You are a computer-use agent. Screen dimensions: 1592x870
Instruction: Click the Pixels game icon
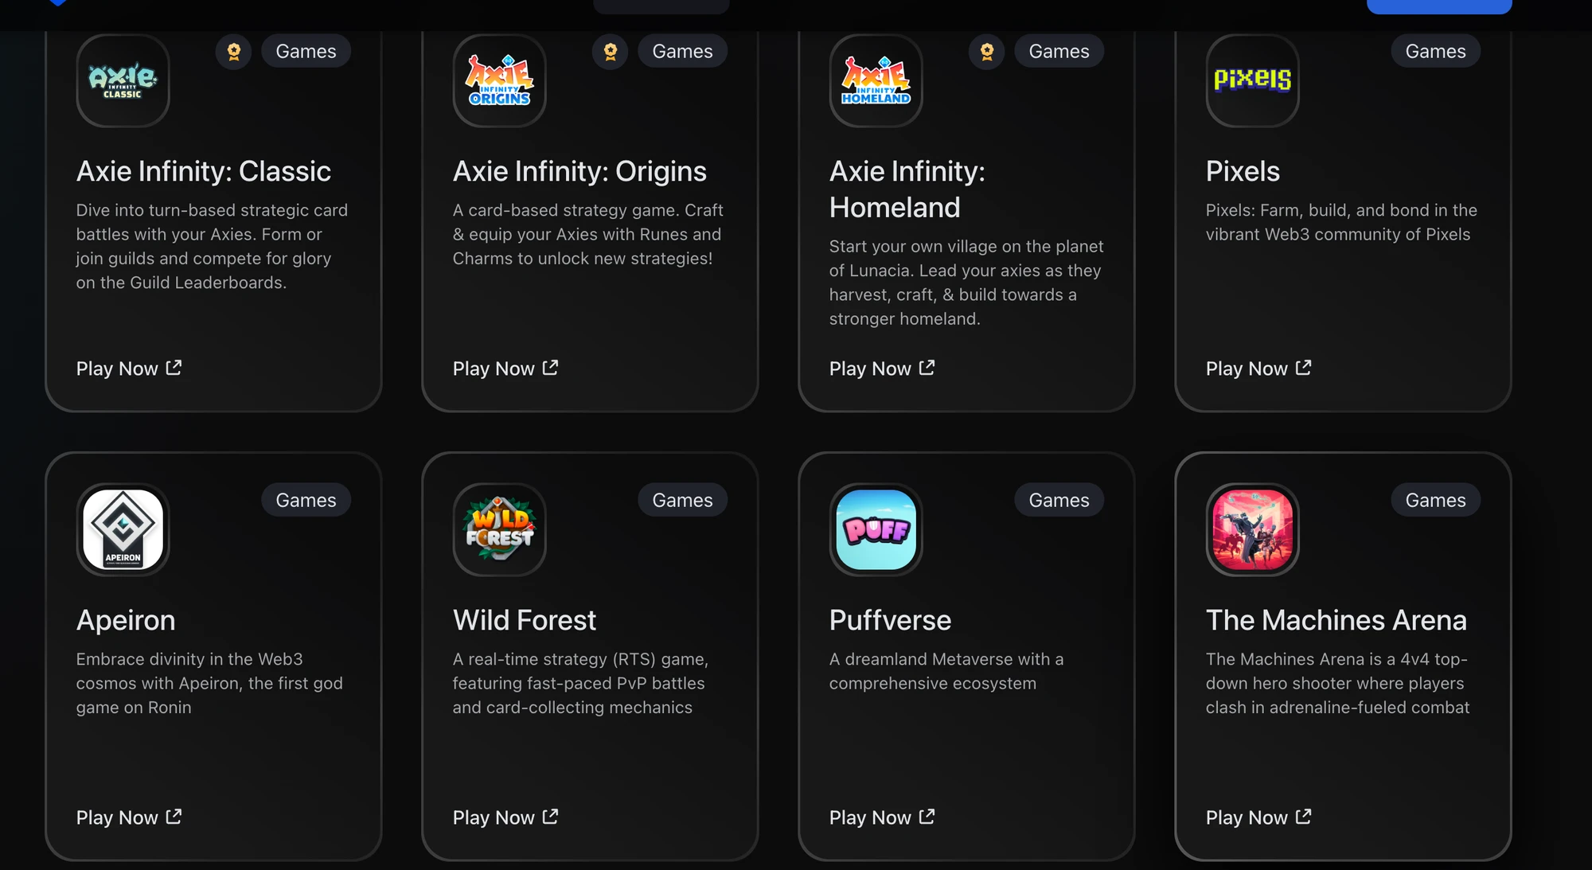tap(1252, 80)
